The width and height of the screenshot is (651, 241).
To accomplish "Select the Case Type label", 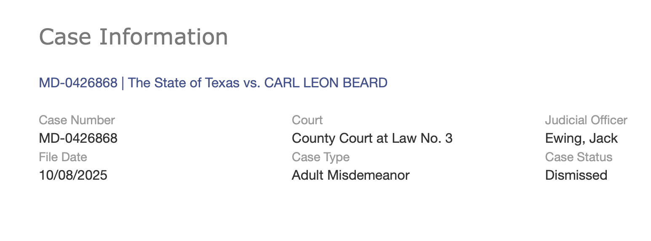I will [320, 157].
